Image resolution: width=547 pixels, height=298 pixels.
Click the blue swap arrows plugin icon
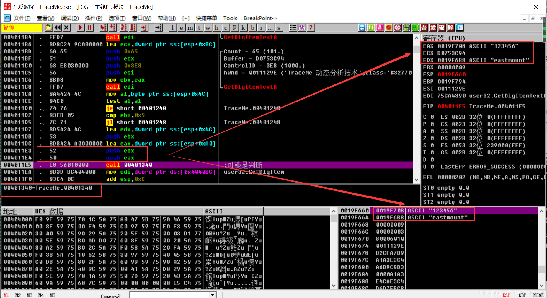(362, 27)
